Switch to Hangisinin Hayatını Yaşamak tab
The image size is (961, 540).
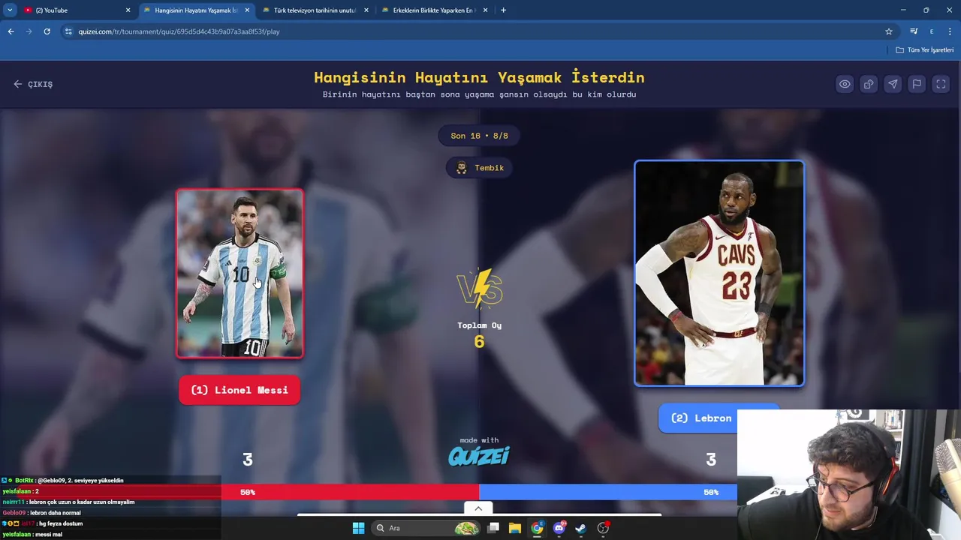(195, 10)
